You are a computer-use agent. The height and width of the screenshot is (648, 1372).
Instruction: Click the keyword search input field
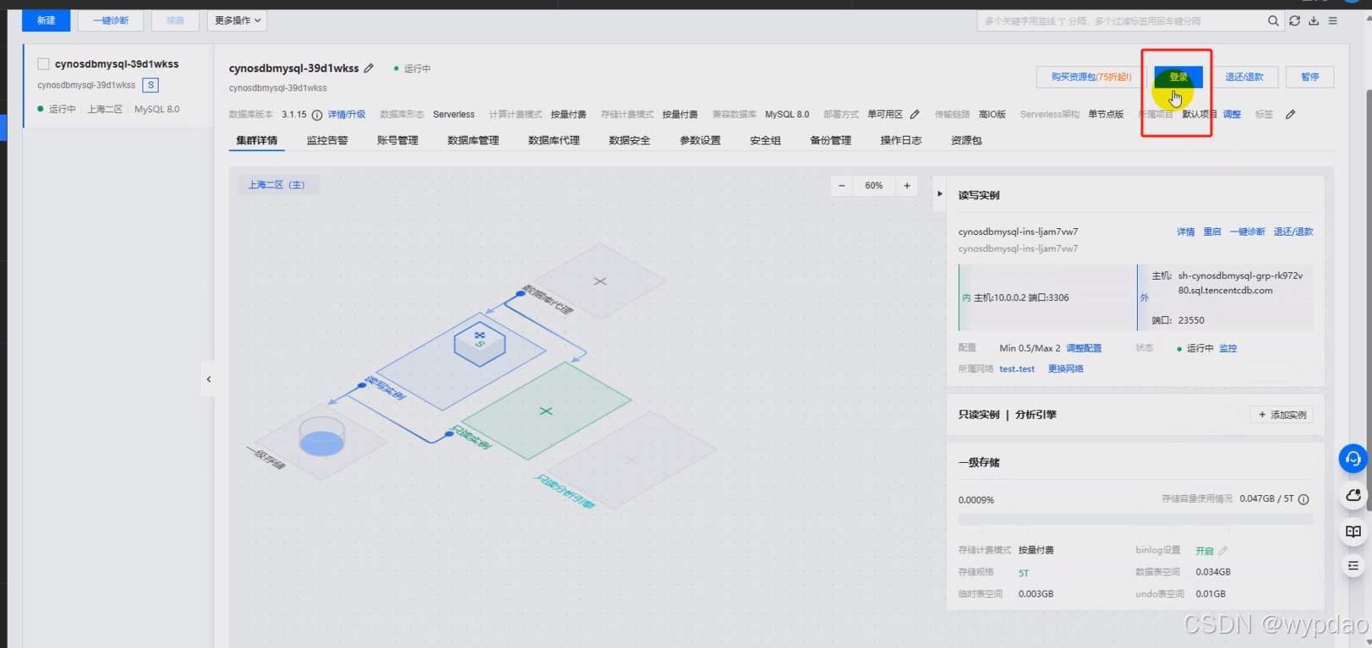(1121, 21)
